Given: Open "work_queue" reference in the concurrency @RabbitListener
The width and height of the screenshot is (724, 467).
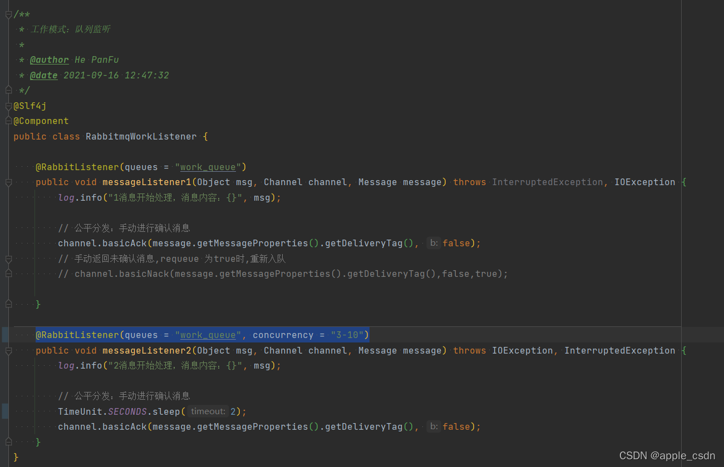Looking at the screenshot, I should (208, 335).
